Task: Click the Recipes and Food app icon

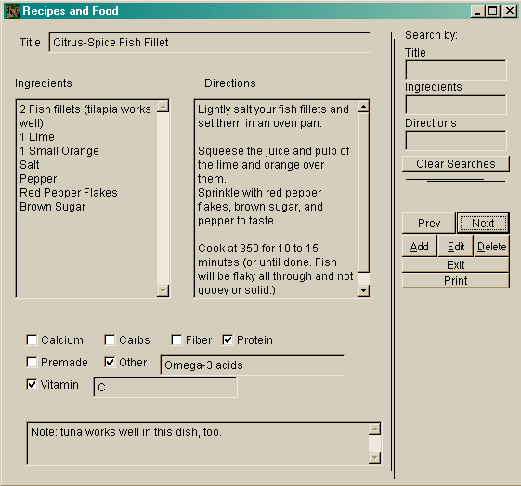Action: click(13, 11)
